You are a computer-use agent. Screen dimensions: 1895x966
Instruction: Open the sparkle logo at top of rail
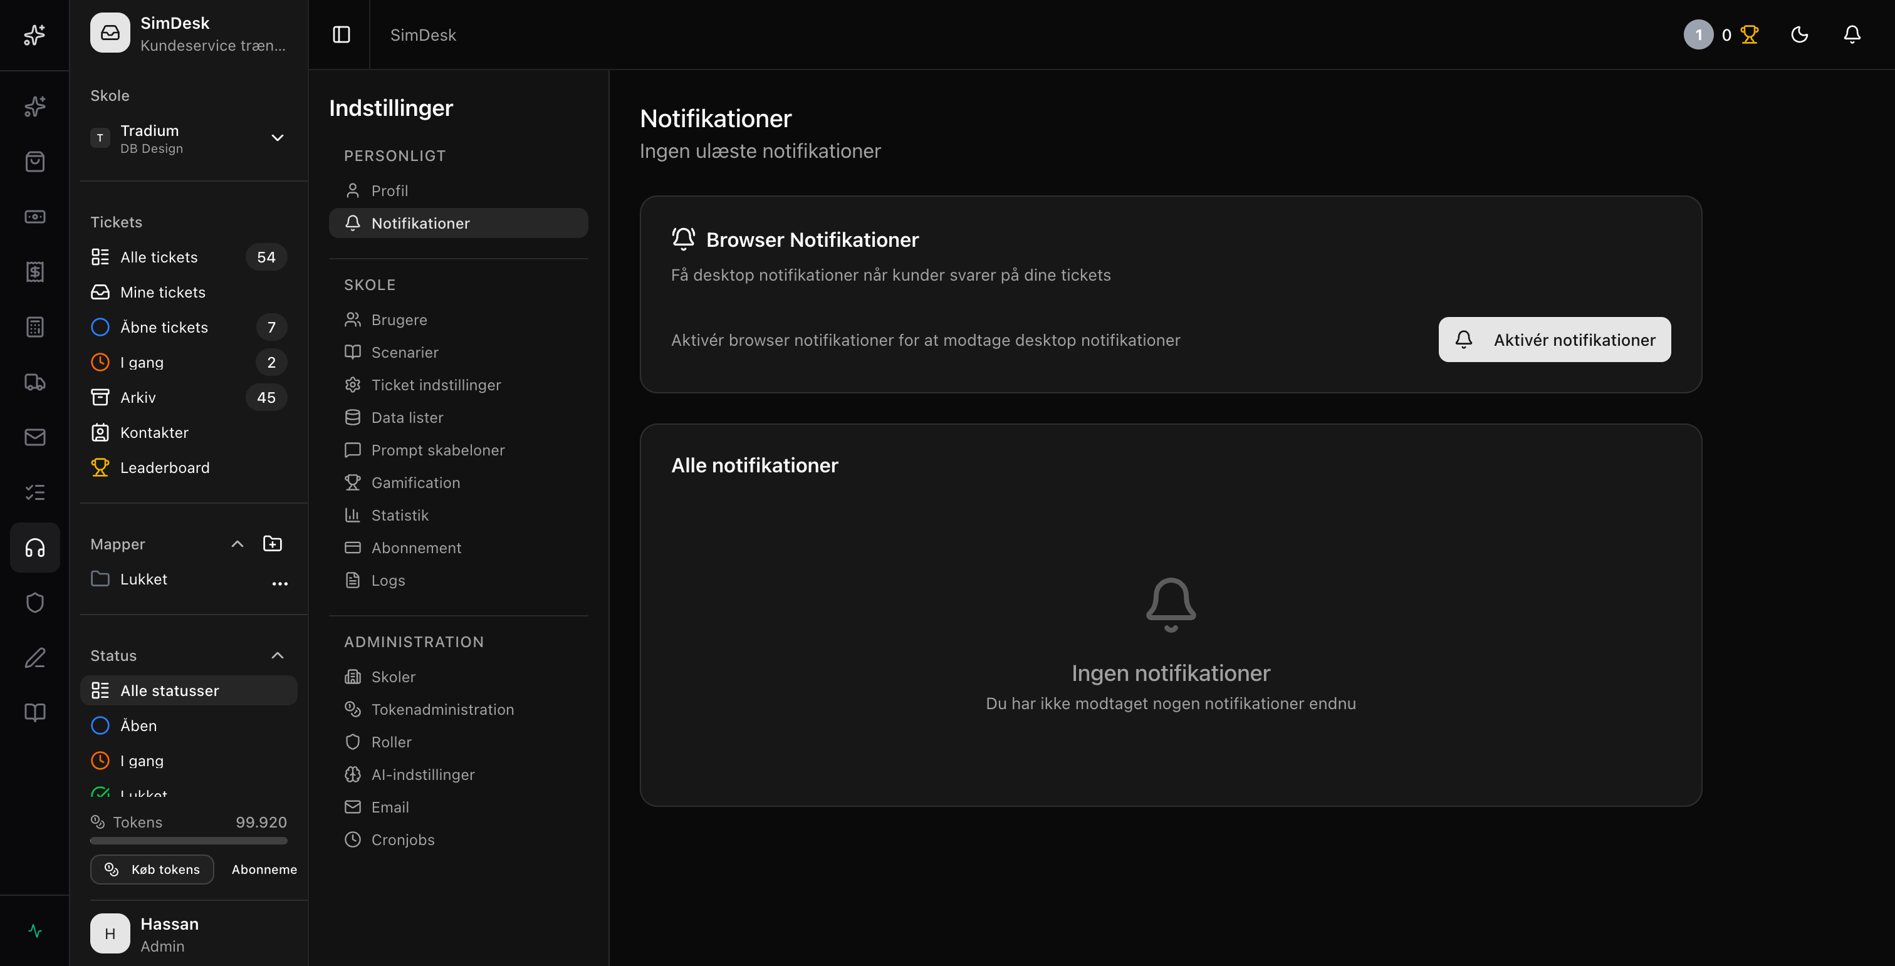tap(34, 34)
